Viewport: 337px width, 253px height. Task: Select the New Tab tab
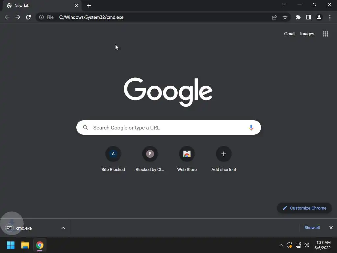click(x=42, y=6)
